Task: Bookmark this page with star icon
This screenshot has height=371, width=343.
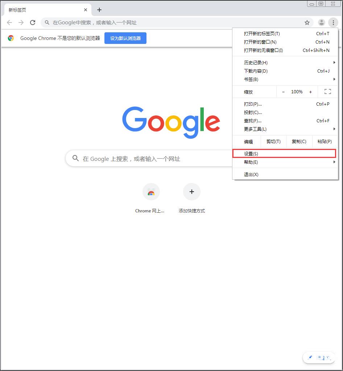Action: coord(307,23)
